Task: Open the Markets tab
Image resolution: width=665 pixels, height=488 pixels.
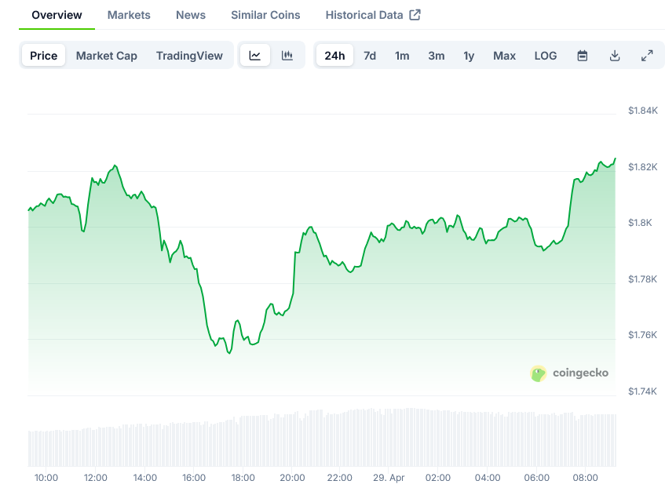Action: point(128,14)
